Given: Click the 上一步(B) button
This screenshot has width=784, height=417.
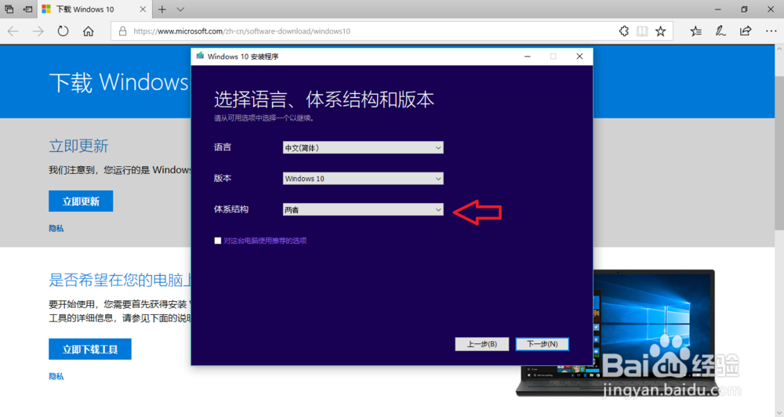Looking at the screenshot, I should click(482, 344).
